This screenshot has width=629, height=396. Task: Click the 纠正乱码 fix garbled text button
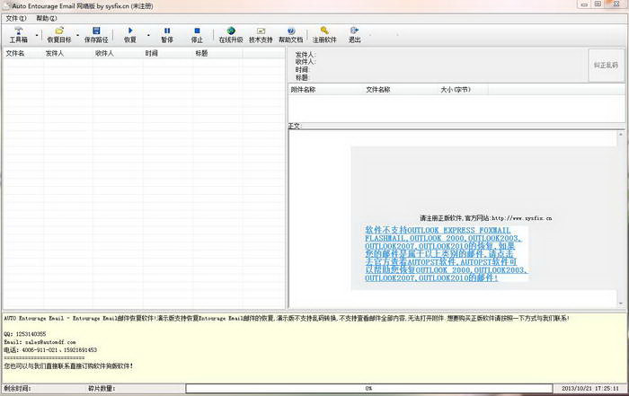606,66
